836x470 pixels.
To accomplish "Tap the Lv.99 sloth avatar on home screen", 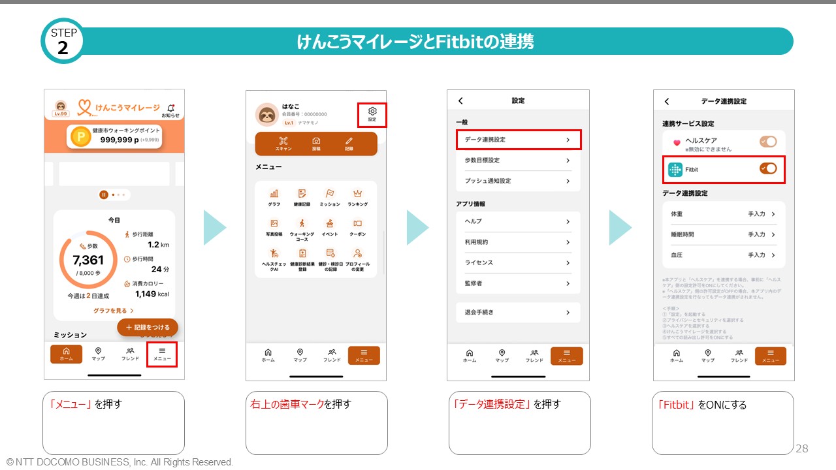I will coord(60,108).
